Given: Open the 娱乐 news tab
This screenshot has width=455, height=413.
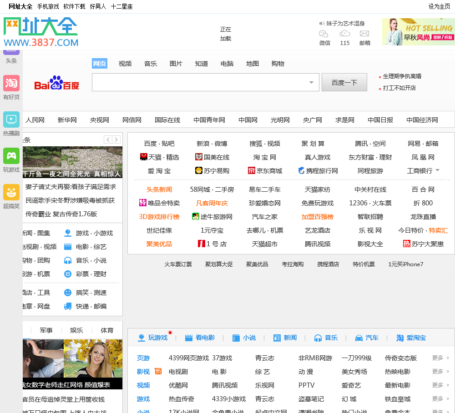Looking at the screenshot, I should (x=76, y=330).
